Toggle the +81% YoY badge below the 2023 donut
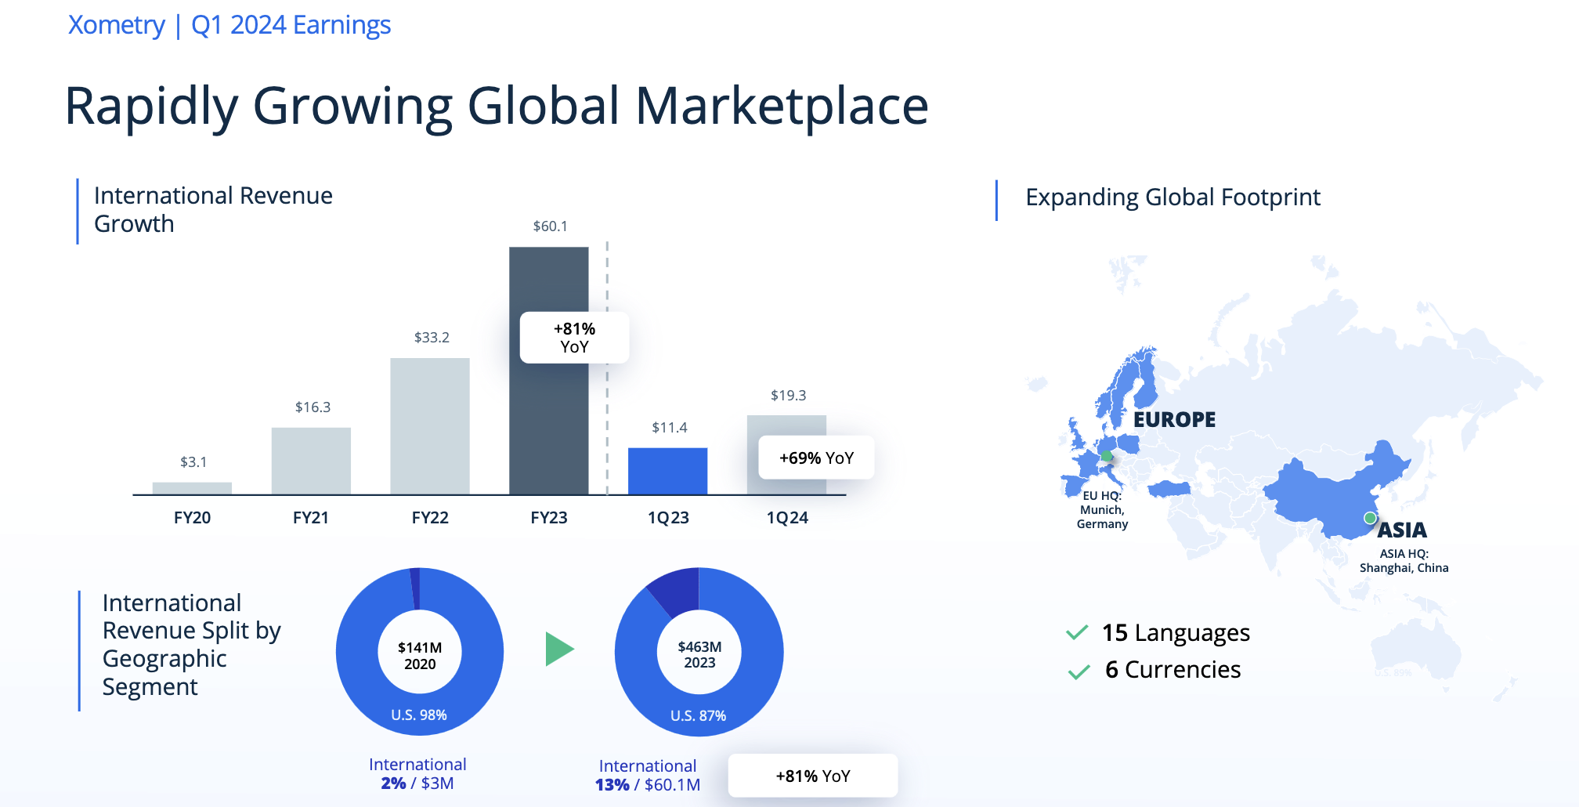 pos(812,776)
